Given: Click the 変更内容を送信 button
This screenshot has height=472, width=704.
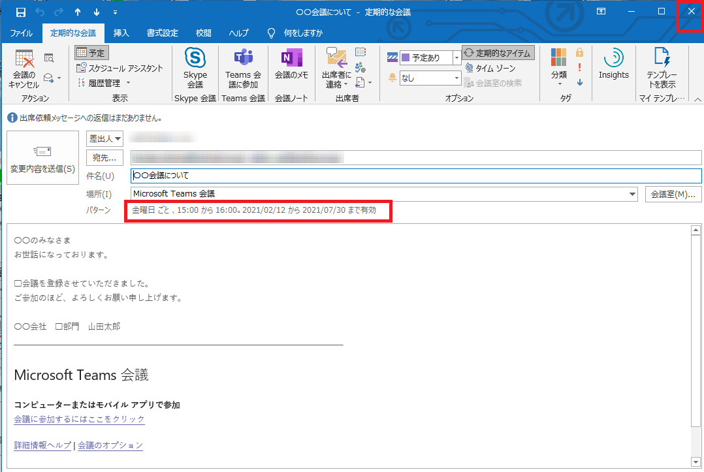Looking at the screenshot, I should [x=42, y=157].
